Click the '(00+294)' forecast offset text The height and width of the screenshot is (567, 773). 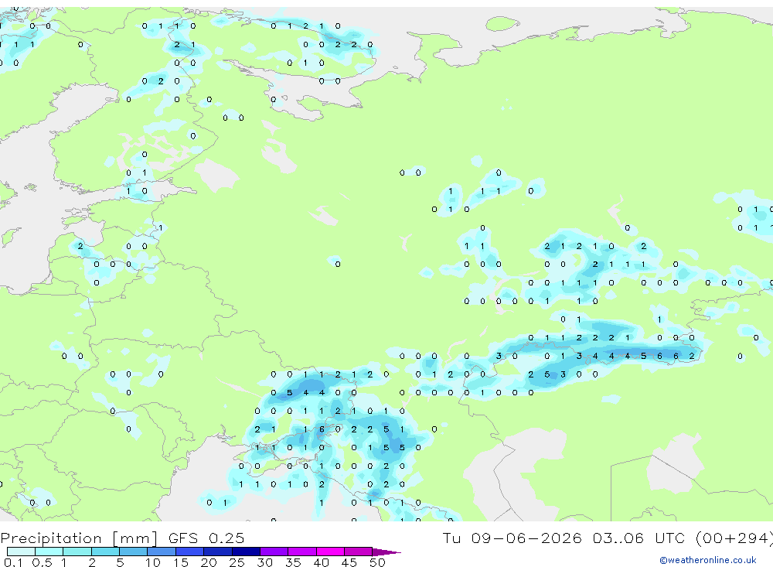[x=734, y=538]
